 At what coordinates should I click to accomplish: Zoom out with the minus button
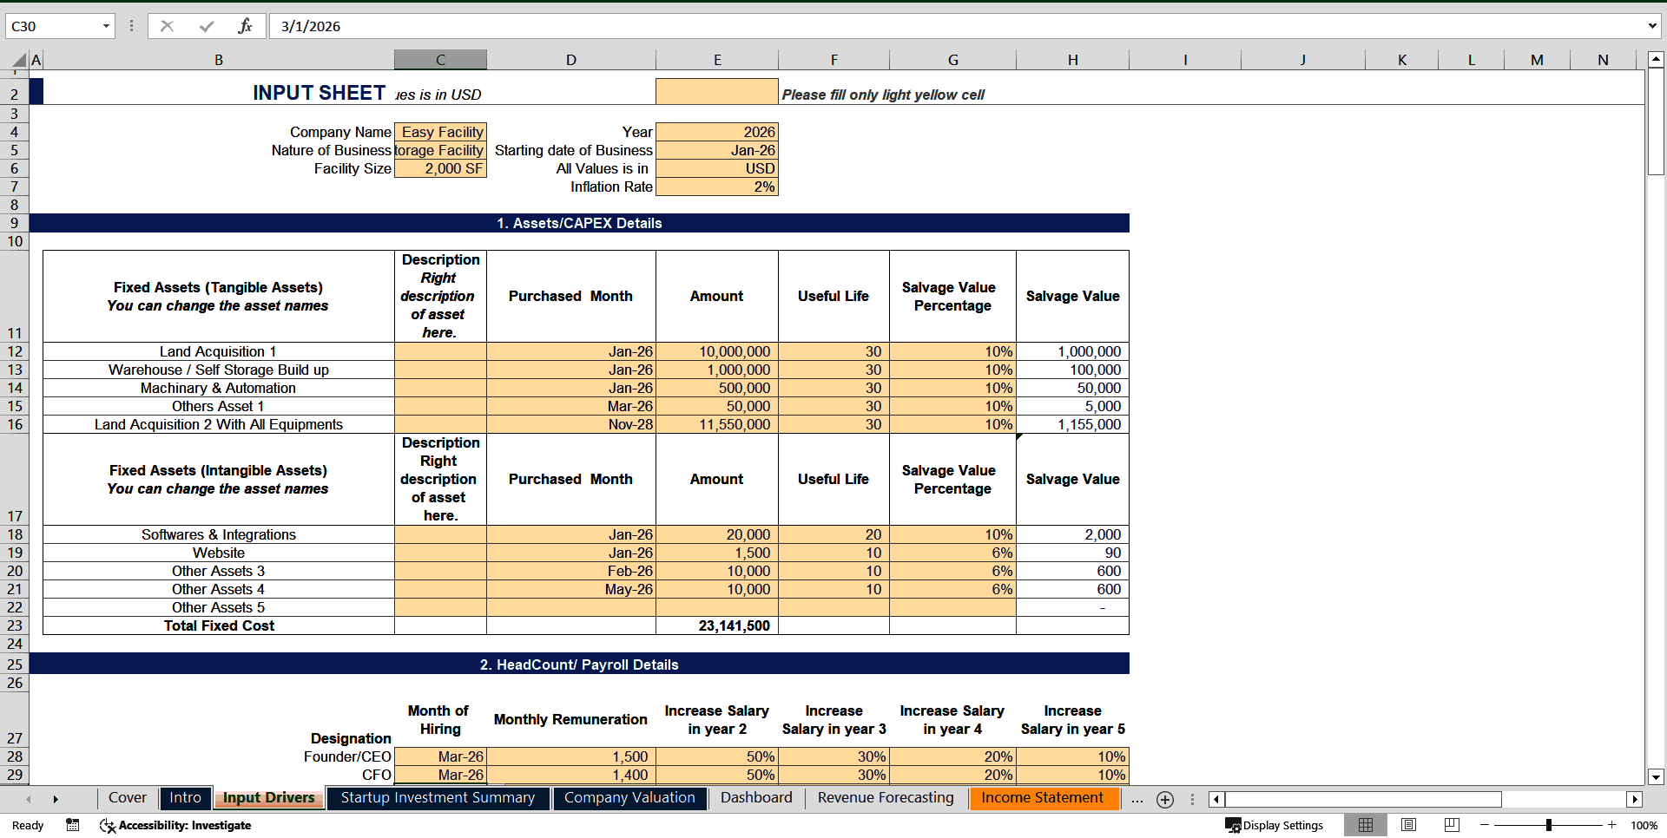pos(1484,825)
